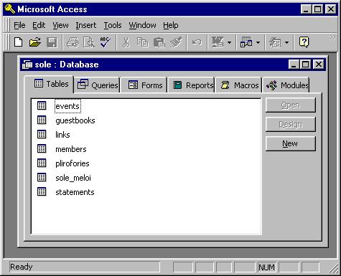
Task: Open the File menu
Action: (x=19, y=25)
